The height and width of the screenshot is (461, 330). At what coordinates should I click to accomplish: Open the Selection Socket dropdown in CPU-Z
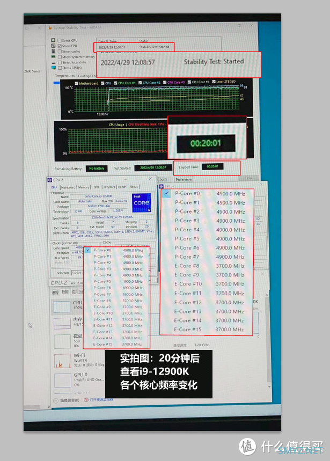[x=78, y=273]
